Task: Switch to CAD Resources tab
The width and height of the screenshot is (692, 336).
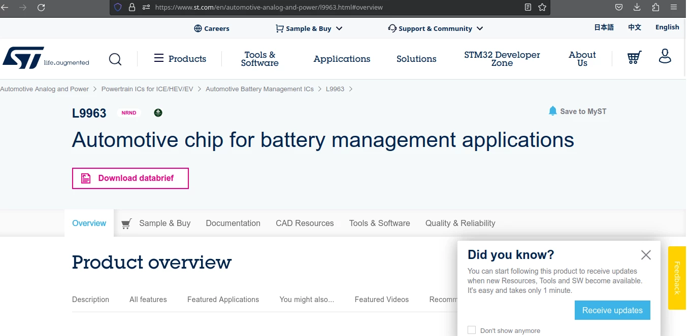Action: (x=305, y=223)
